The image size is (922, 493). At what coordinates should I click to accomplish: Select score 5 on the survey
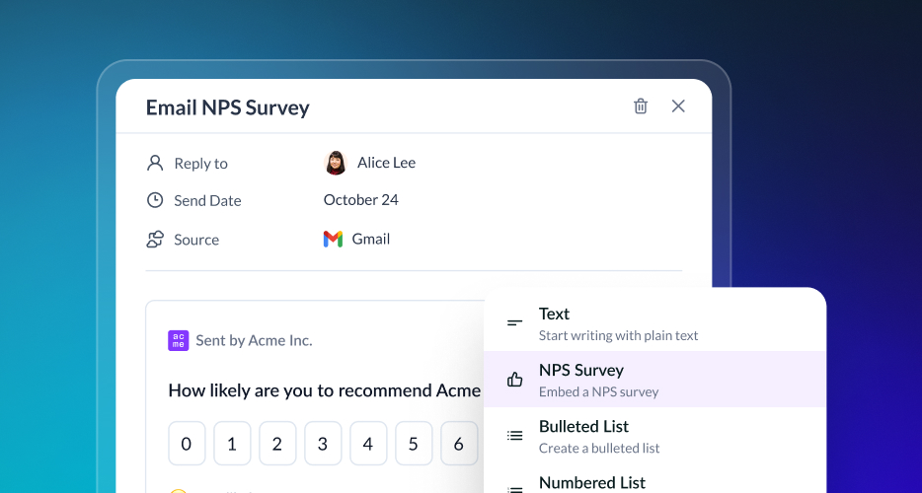pos(414,444)
